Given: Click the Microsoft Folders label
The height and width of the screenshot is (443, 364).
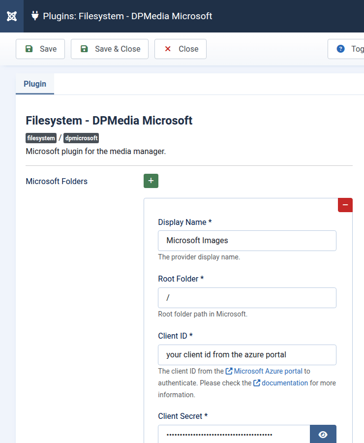Looking at the screenshot, I should [x=57, y=181].
